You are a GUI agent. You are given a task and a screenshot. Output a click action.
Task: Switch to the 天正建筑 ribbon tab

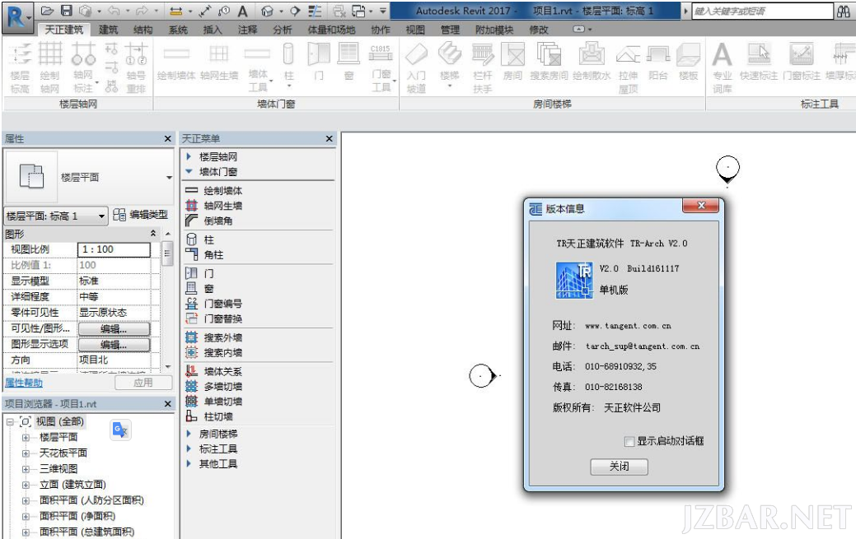coord(64,30)
